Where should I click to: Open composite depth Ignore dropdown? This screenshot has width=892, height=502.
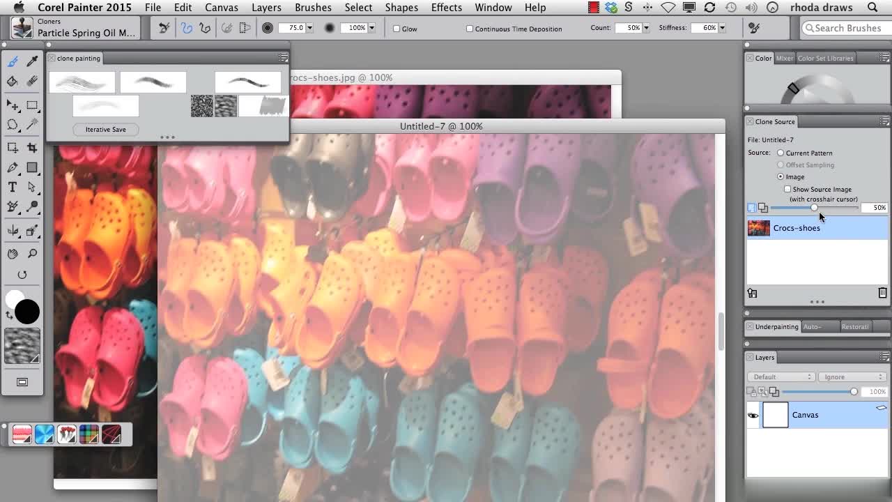[852, 376]
